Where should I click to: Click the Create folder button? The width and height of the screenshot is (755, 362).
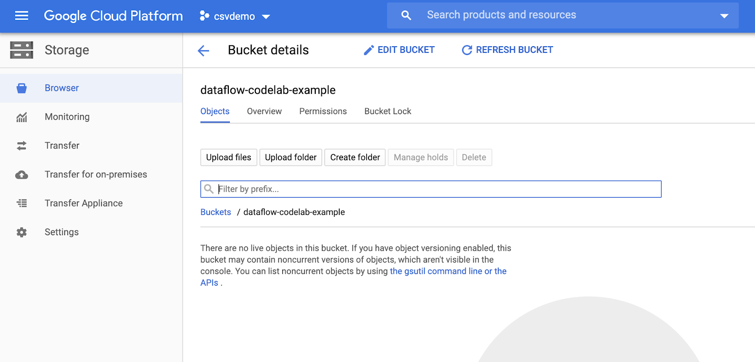[355, 157]
